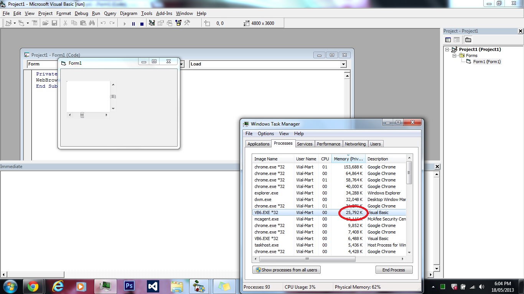Open the Load procedure dropdown
Screen dimensions: 524x294
coord(343,64)
